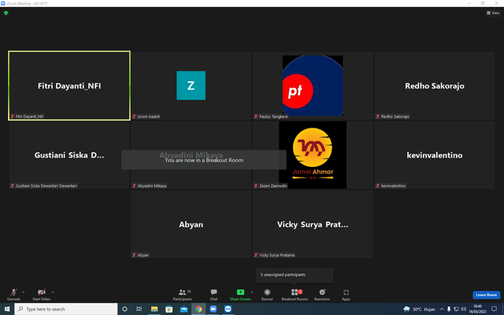
Task: Open File Explorer from the taskbar
Action: pyautogui.click(x=154, y=309)
